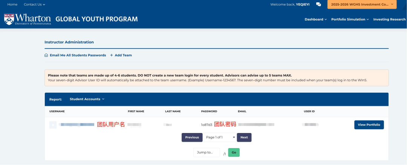Viewport: 407px width, 165px height.
Task: Click the Instructor Administration heading
Action: pos(69,42)
